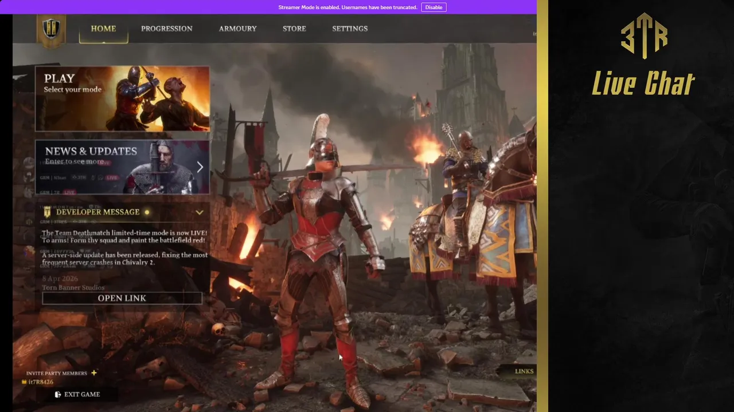Click the OPEN LINK button
This screenshot has width=734, height=412.
click(122, 298)
